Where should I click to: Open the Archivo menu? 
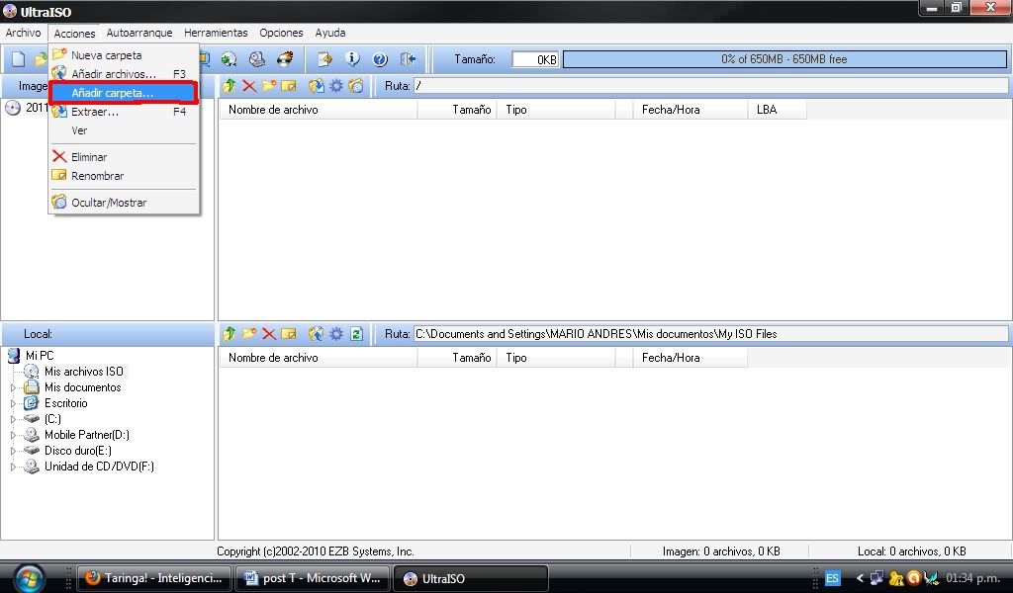[x=24, y=33]
